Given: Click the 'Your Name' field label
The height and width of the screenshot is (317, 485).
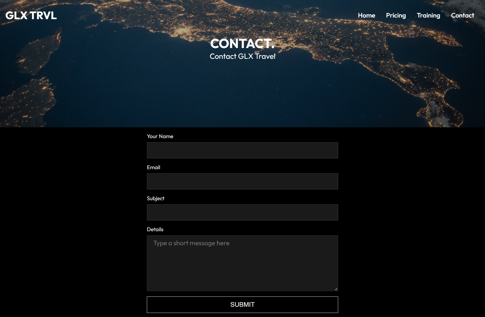Looking at the screenshot, I should click(x=160, y=136).
